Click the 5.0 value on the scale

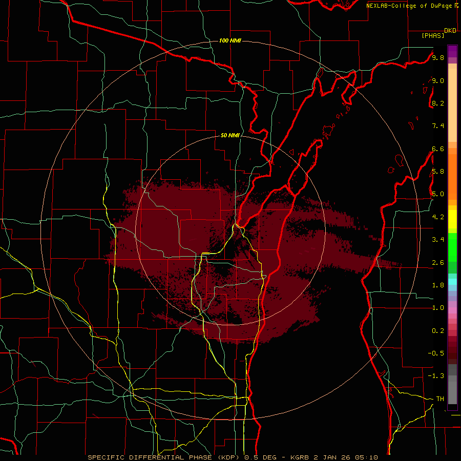pos(438,194)
